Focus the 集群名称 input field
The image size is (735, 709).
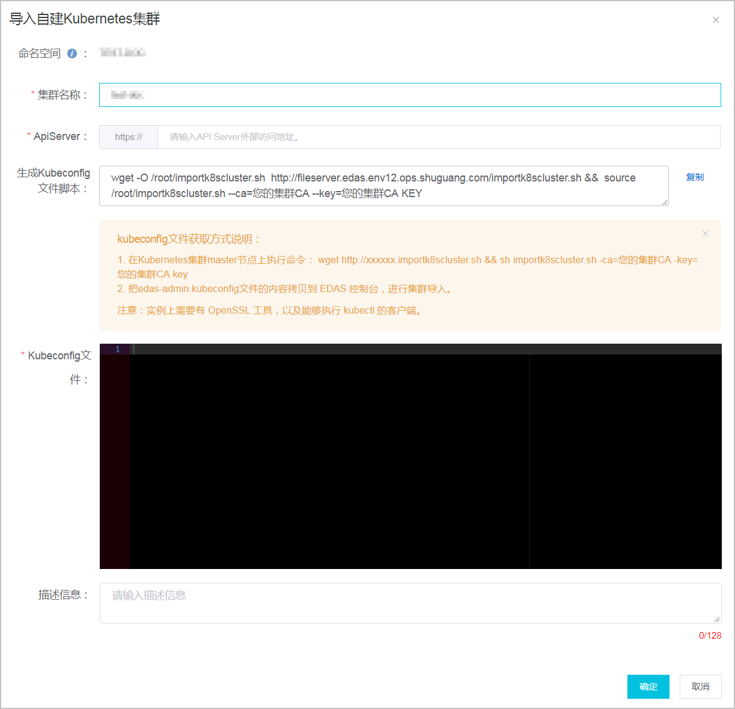[x=409, y=95]
